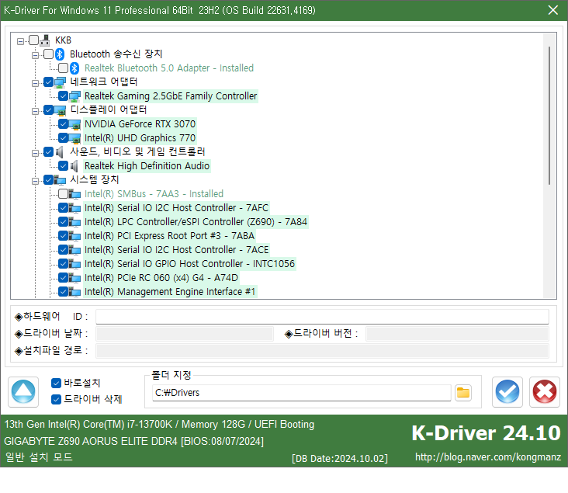Check the Bluetooth 송수신 장치 checkbox
The image size is (568, 493).
[48, 54]
